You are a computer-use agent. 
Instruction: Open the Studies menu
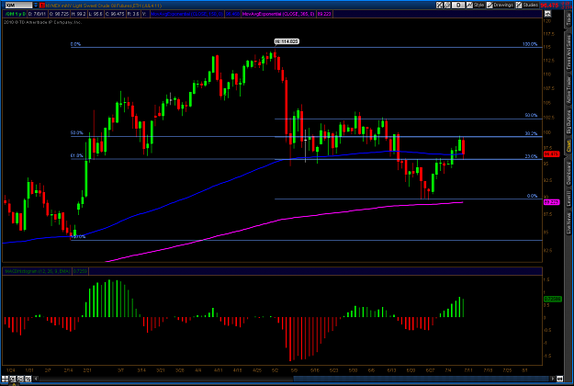pyautogui.click(x=527, y=5)
